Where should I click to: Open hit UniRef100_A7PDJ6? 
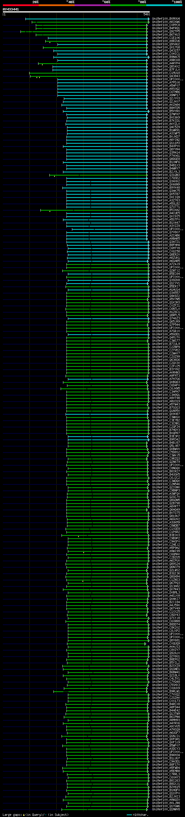pos(166,83)
